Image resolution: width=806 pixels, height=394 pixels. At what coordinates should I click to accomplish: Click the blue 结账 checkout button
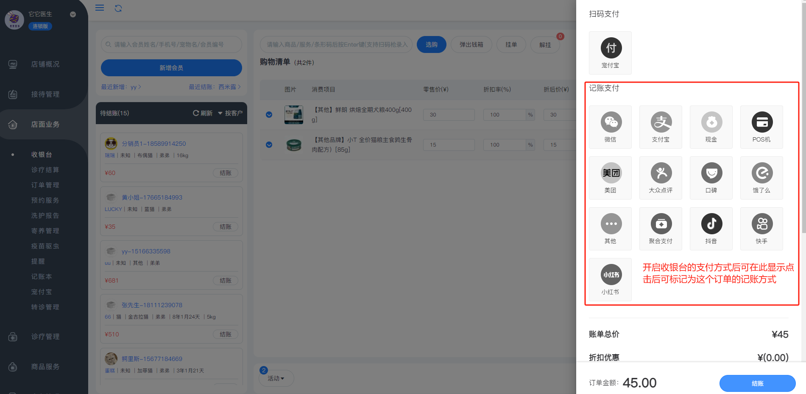(758, 383)
